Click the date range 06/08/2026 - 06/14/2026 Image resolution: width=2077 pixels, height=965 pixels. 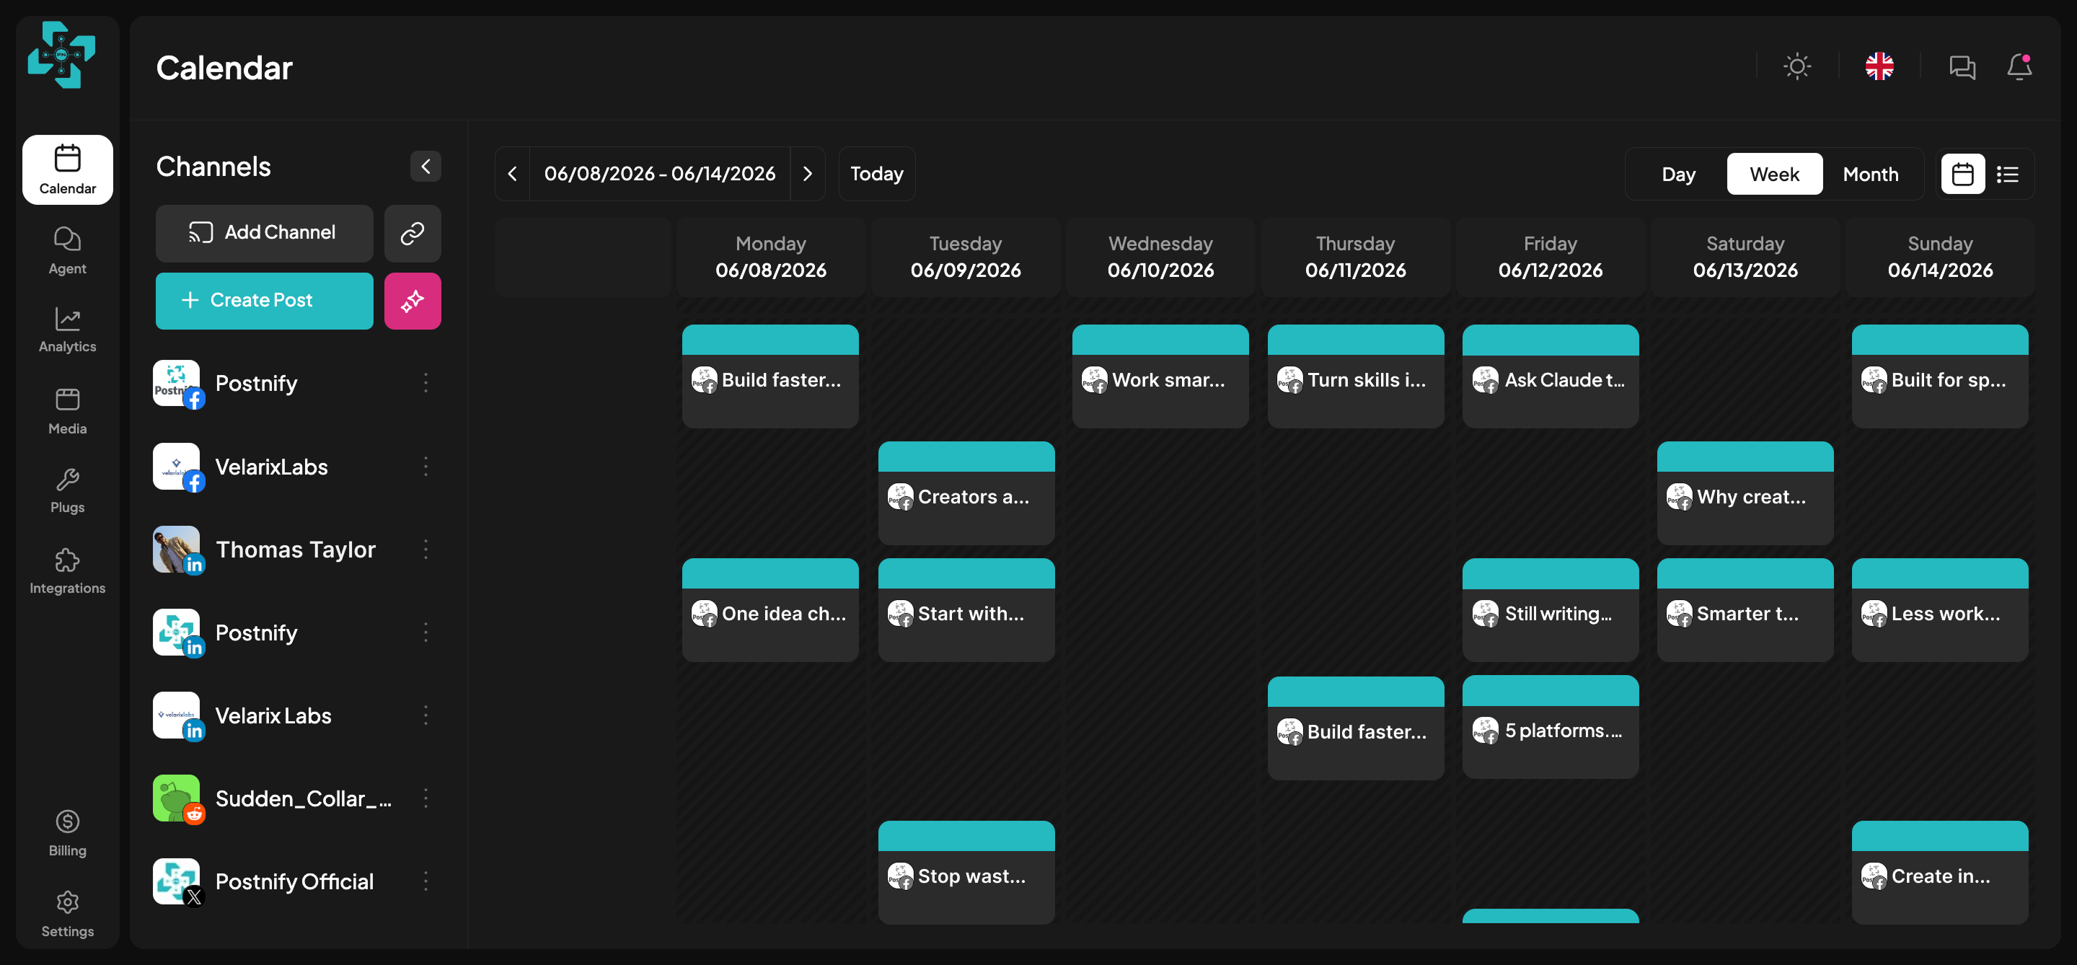(x=660, y=174)
